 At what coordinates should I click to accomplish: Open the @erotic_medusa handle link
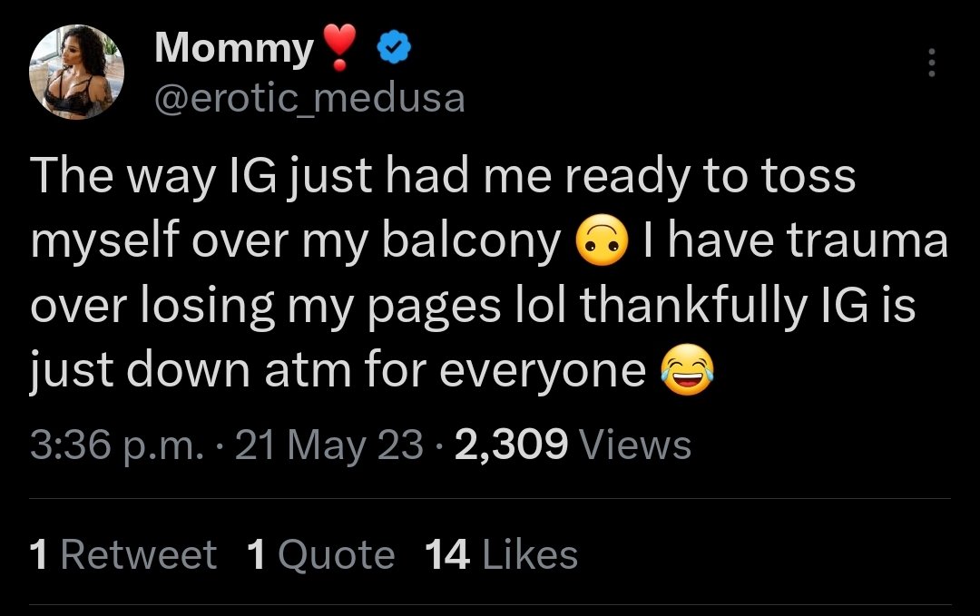point(309,98)
